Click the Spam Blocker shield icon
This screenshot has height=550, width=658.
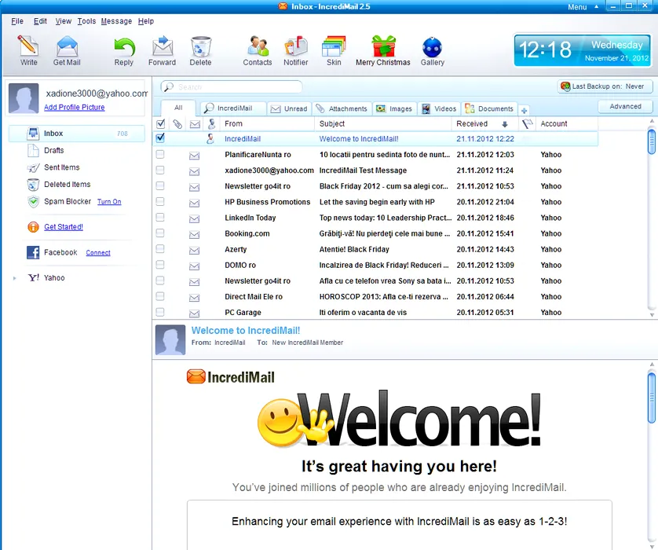(34, 202)
